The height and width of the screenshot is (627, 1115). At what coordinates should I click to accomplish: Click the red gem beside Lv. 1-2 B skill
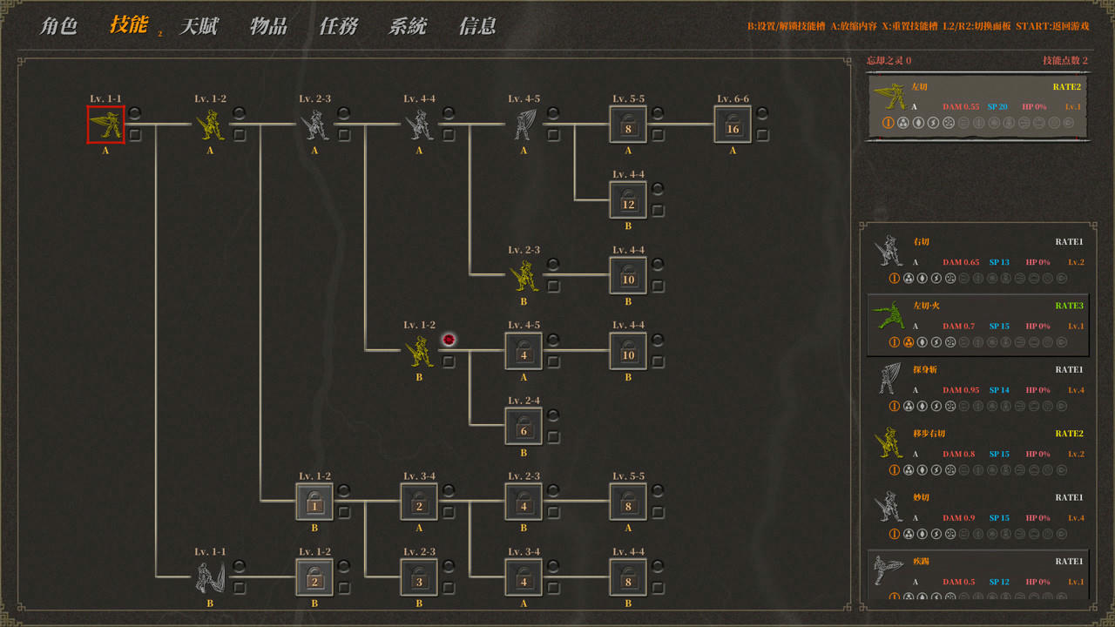pyautogui.click(x=449, y=340)
